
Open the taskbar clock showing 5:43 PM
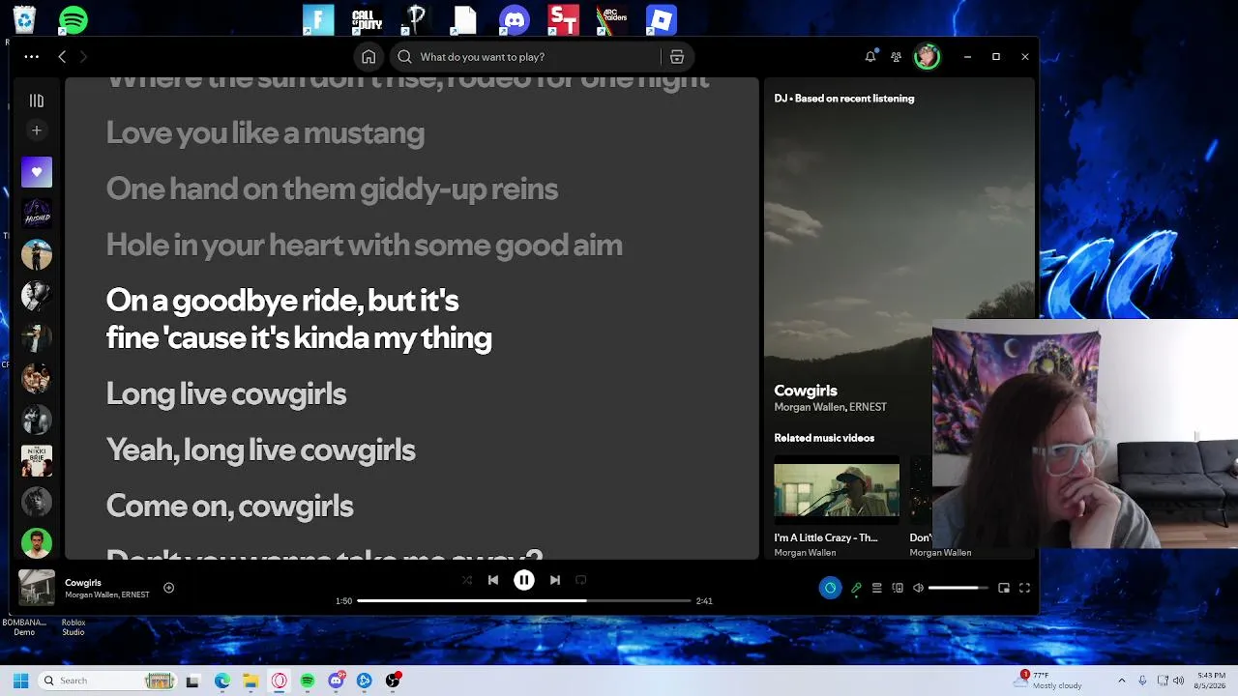tap(1211, 681)
